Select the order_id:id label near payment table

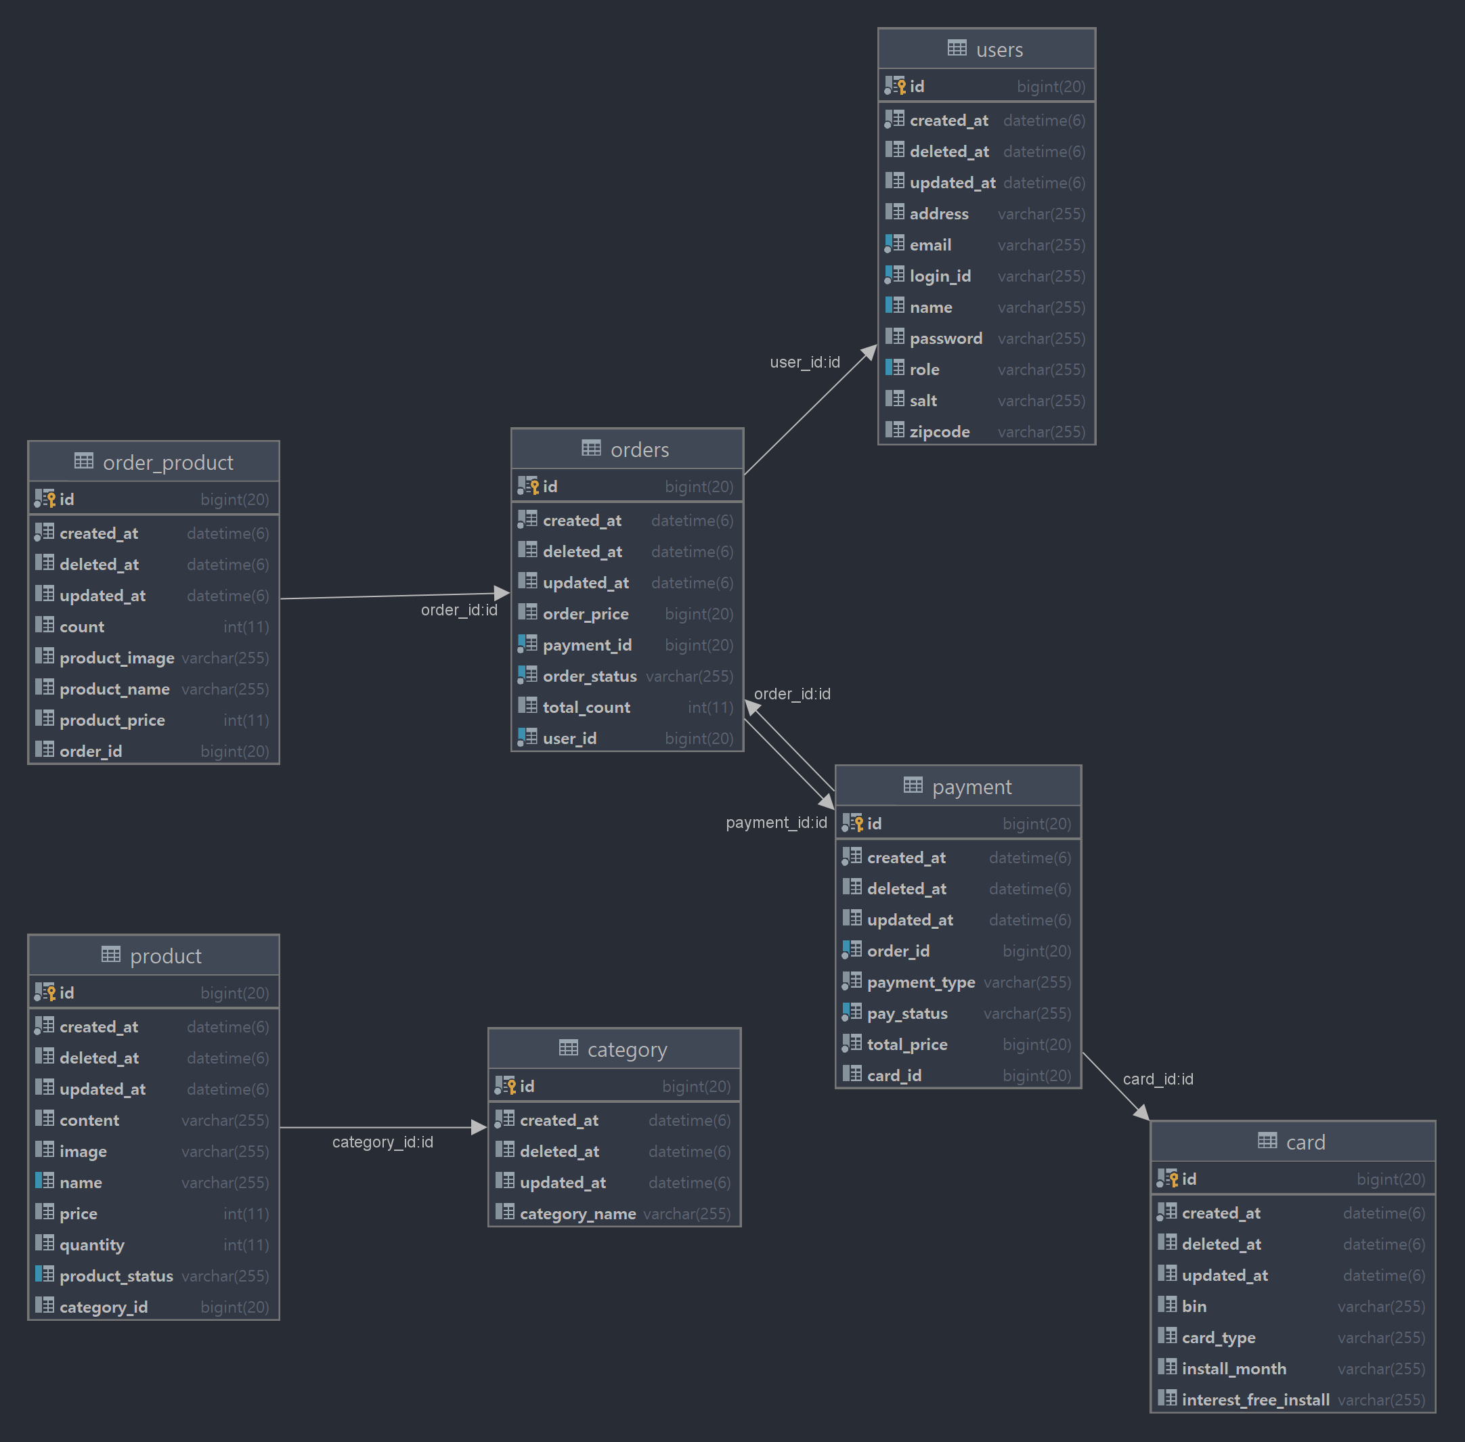[x=792, y=694]
